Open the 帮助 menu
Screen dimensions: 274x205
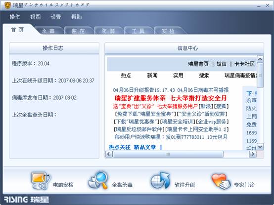click(76, 17)
